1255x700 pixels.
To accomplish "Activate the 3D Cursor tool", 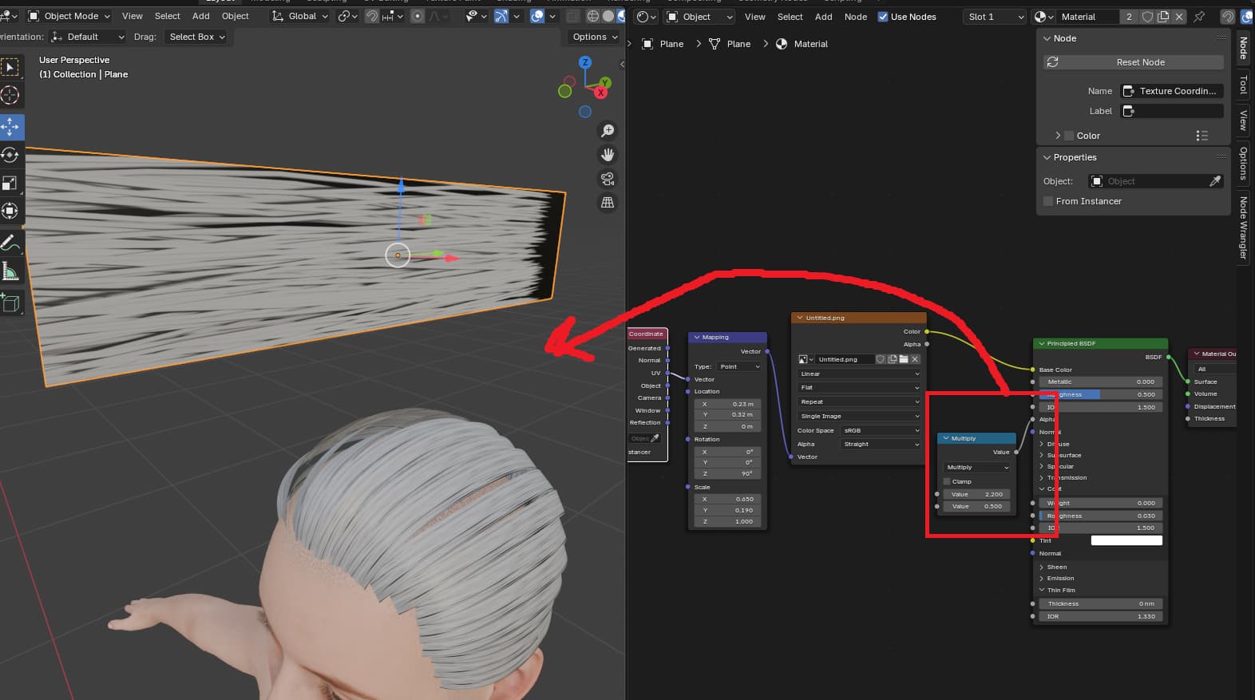I will click(x=10, y=95).
